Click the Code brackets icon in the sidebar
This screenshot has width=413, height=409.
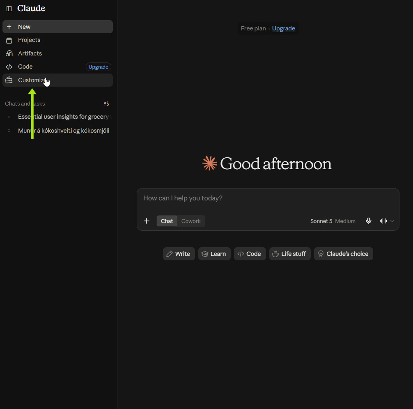coord(9,67)
